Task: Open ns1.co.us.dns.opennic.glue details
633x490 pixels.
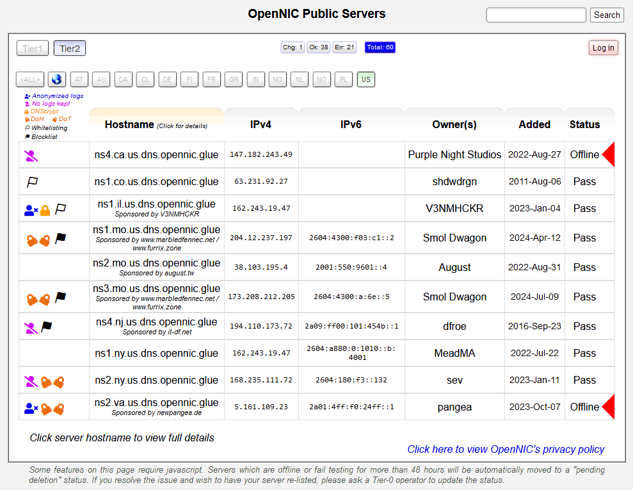Action: click(156, 182)
